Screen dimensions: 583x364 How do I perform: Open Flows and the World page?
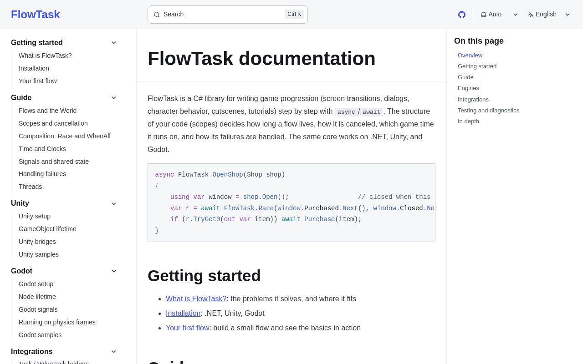[x=48, y=111]
